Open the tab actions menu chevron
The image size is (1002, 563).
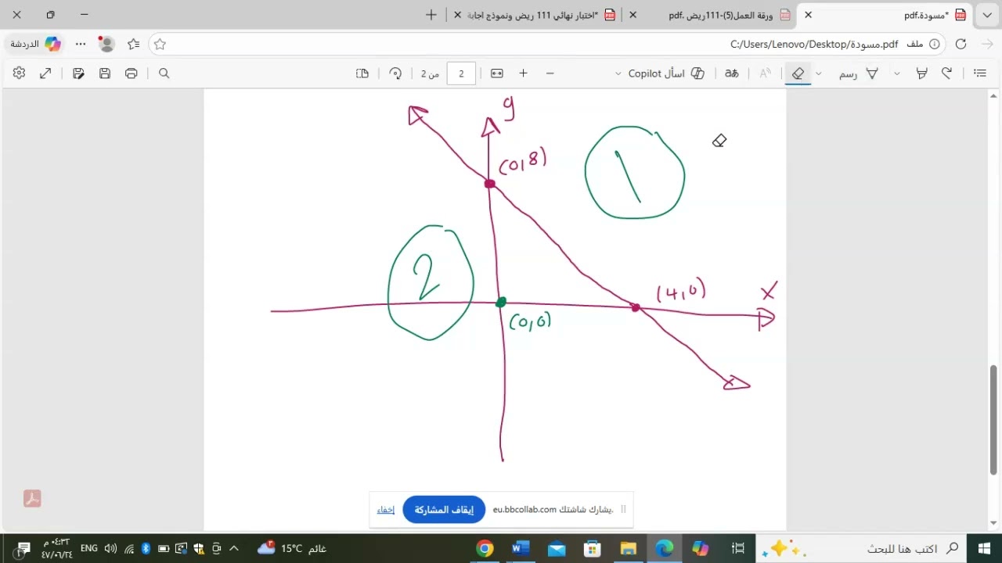tap(987, 15)
